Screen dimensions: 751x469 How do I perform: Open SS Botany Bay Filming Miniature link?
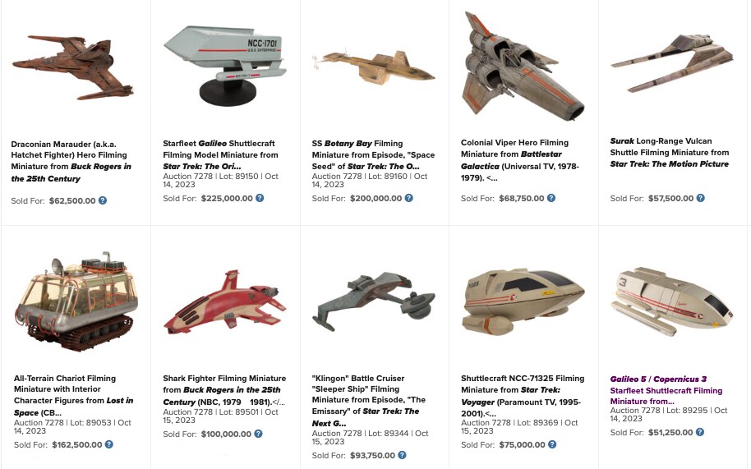(x=373, y=154)
